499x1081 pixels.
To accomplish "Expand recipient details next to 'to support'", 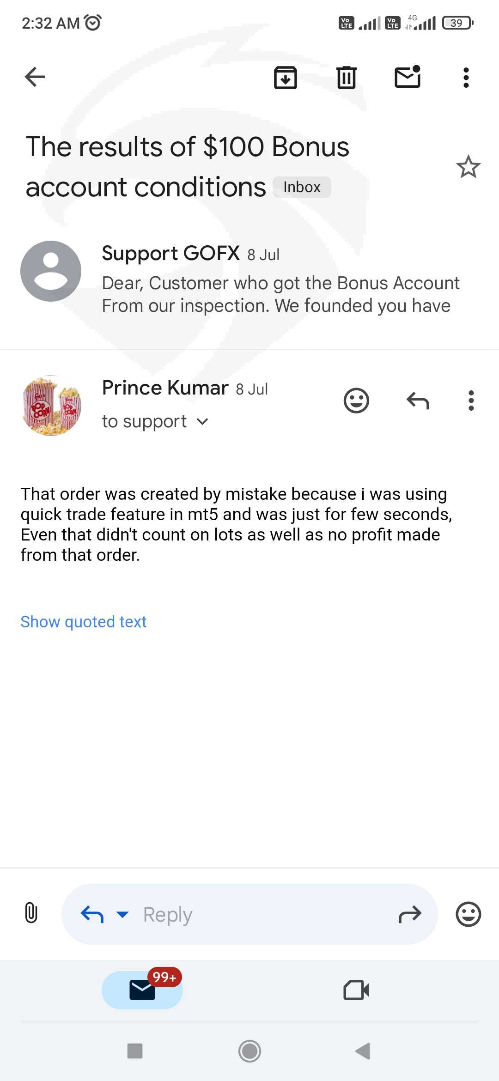I will (x=202, y=421).
